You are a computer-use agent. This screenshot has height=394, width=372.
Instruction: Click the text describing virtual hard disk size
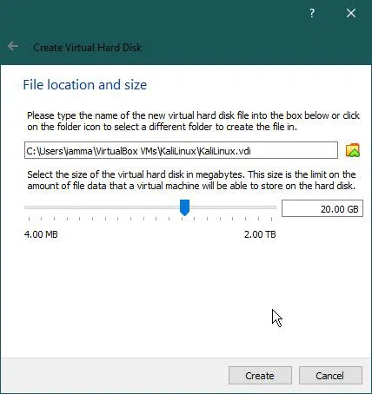191,180
